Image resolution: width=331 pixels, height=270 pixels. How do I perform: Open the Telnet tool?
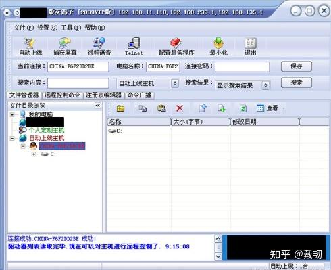pos(134,47)
